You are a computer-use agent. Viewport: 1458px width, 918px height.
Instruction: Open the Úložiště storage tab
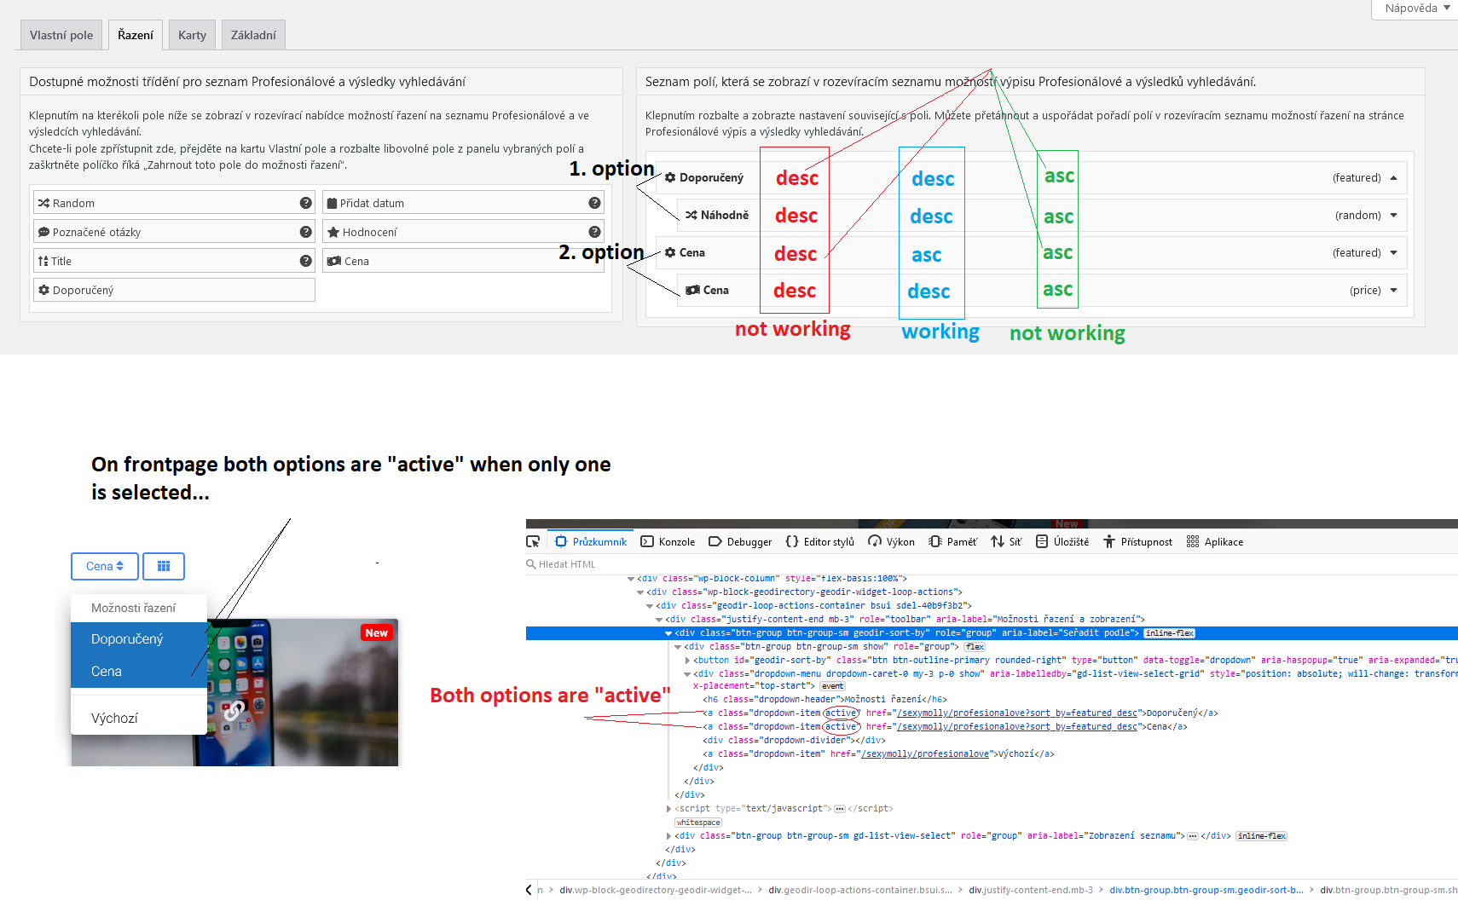coord(1062,541)
